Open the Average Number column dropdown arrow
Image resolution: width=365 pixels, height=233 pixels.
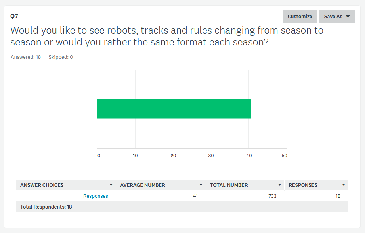(201, 185)
